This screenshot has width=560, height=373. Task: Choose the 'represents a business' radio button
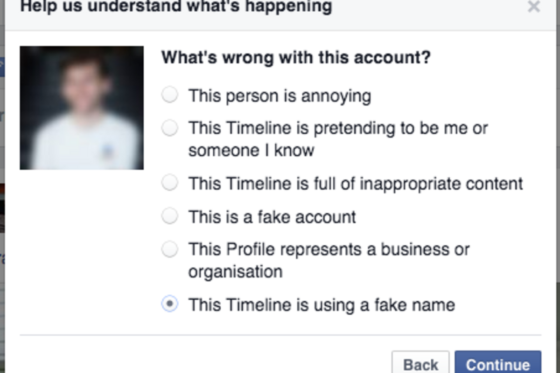(169, 249)
